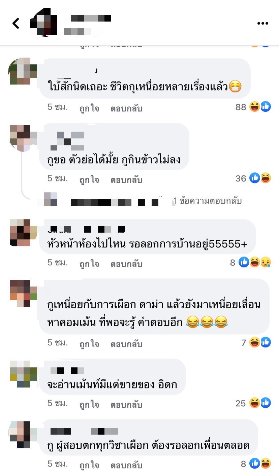The width and height of the screenshot is (279, 476).
Task: Open reactions on the comment with 88 likes
Action: [x=260, y=107]
